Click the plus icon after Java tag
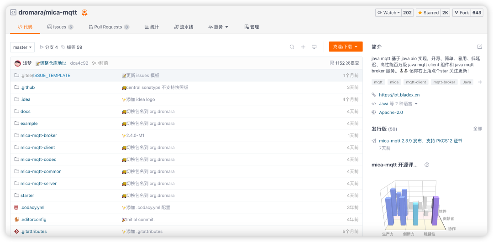 click(x=480, y=82)
